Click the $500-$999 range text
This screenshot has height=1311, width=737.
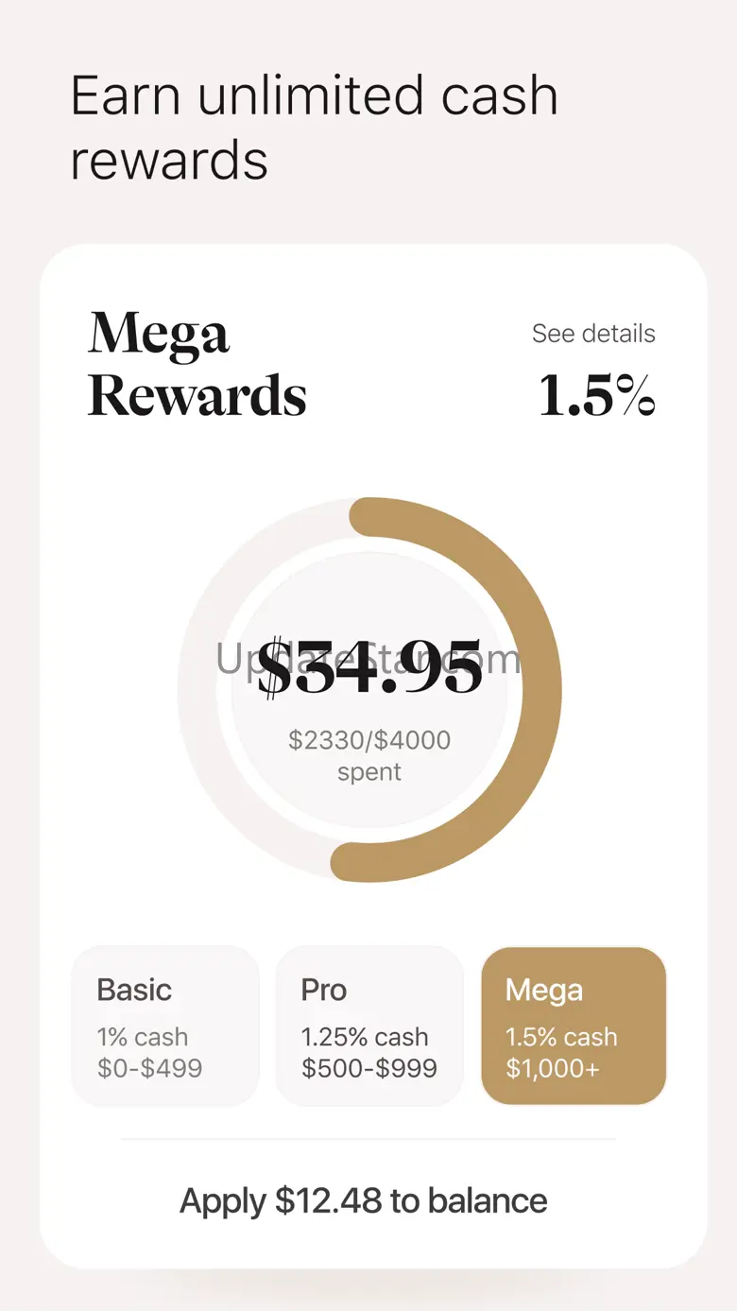pos(369,1068)
